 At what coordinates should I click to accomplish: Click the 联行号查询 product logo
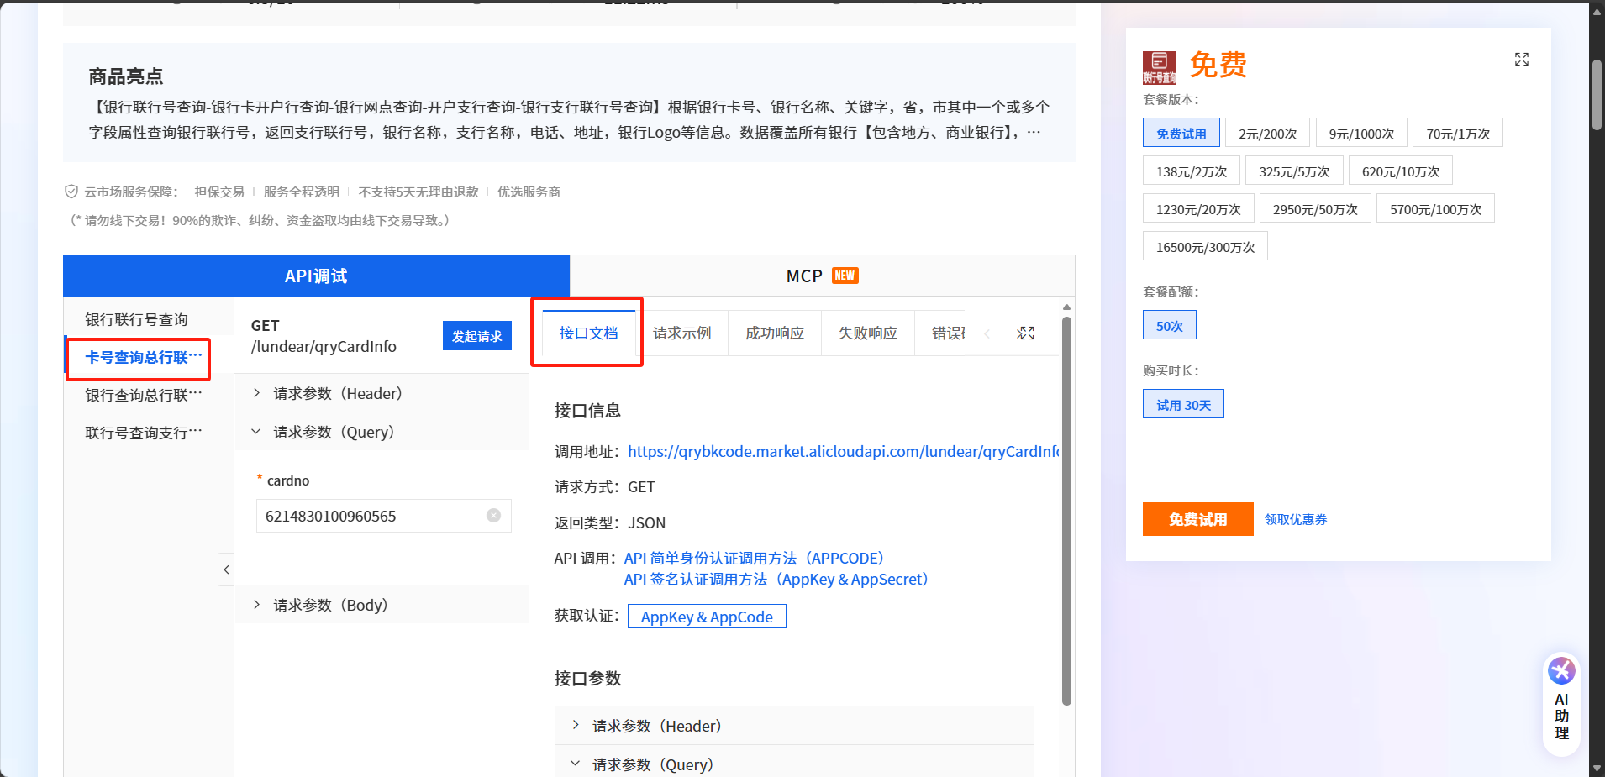(1160, 66)
